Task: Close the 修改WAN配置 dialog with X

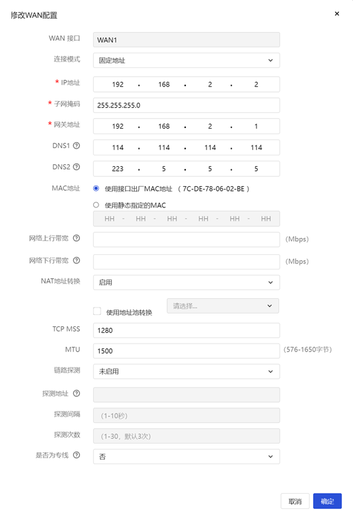Action: point(337,14)
